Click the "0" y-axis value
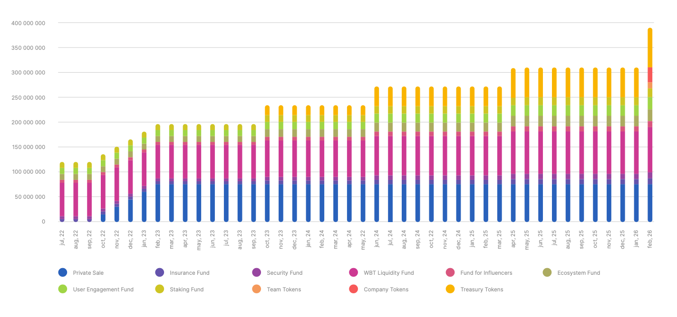 [x=44, y=222]
